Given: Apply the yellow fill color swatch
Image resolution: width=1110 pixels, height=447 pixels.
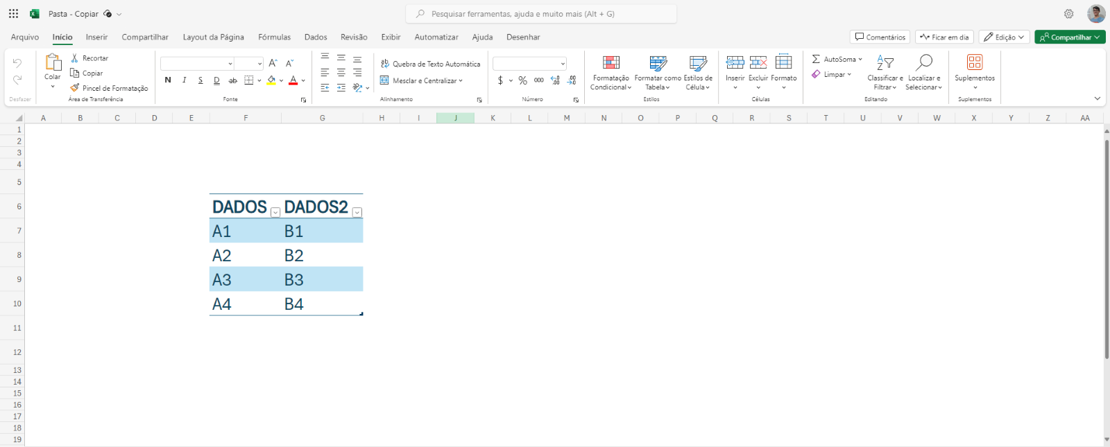Looking at the screenshot, I should pyautogui.click(x=271, y=80).
